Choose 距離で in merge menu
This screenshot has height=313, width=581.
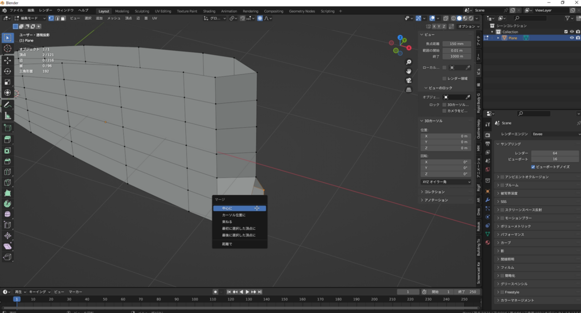click(x=240, y=244)
